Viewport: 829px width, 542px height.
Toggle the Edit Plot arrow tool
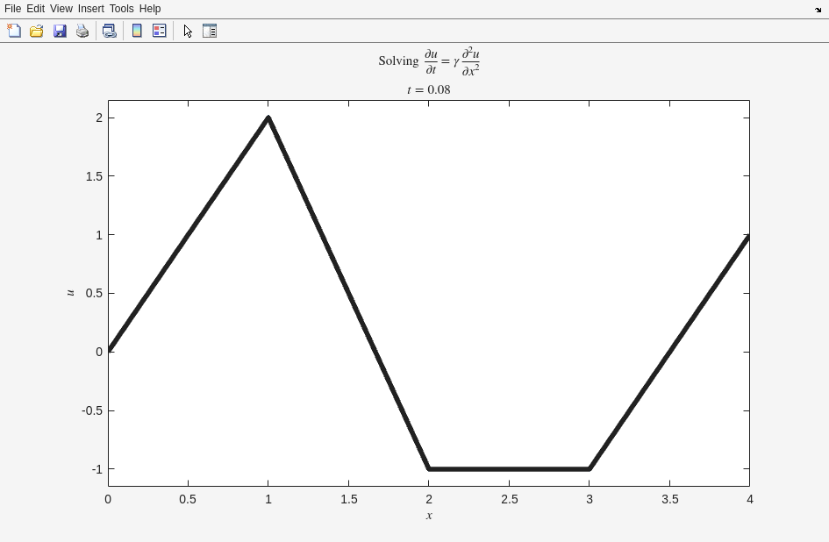188,31
